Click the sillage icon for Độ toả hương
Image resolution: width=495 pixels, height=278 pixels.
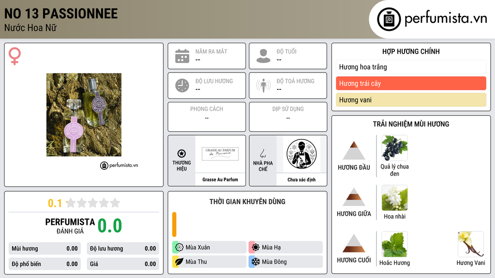pos(263,85)
